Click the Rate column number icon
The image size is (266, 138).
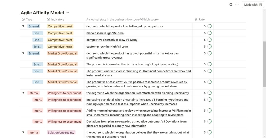pos(196,20)
